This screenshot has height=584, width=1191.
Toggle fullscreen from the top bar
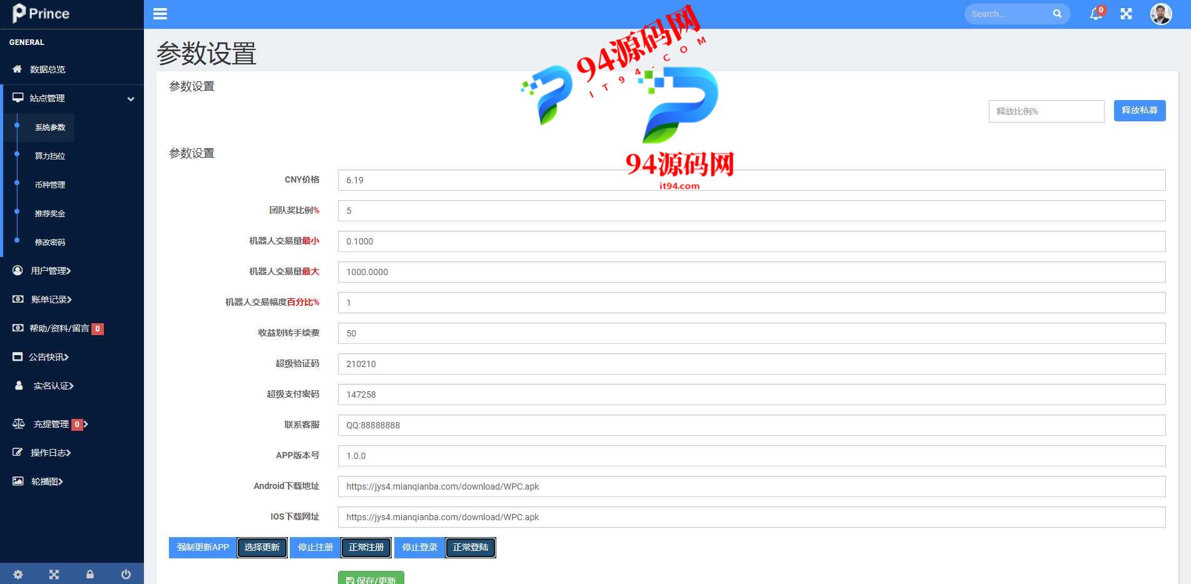pos(1126,14)
